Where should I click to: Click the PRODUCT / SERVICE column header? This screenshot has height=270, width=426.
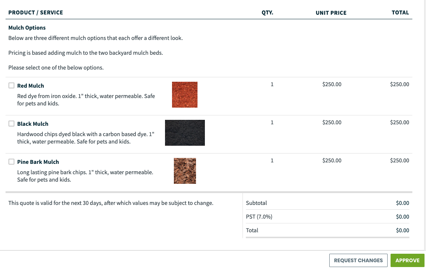tap(35, 12)
